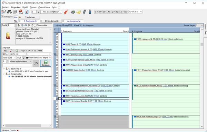Click the green refresh icon in Afspraak toolbar
Viewport: 207px width, 132px height.
pos(17,51)
